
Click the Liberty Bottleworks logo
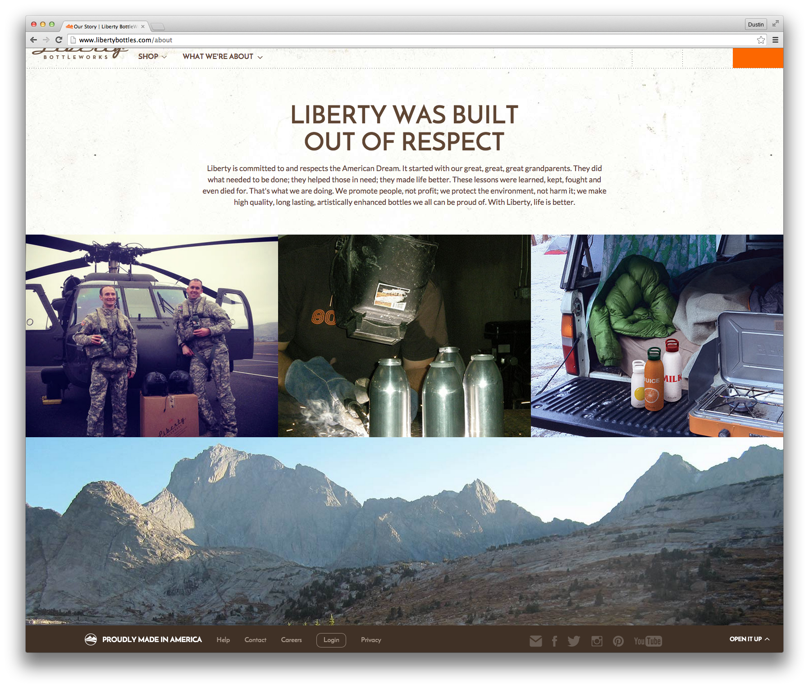80,54
